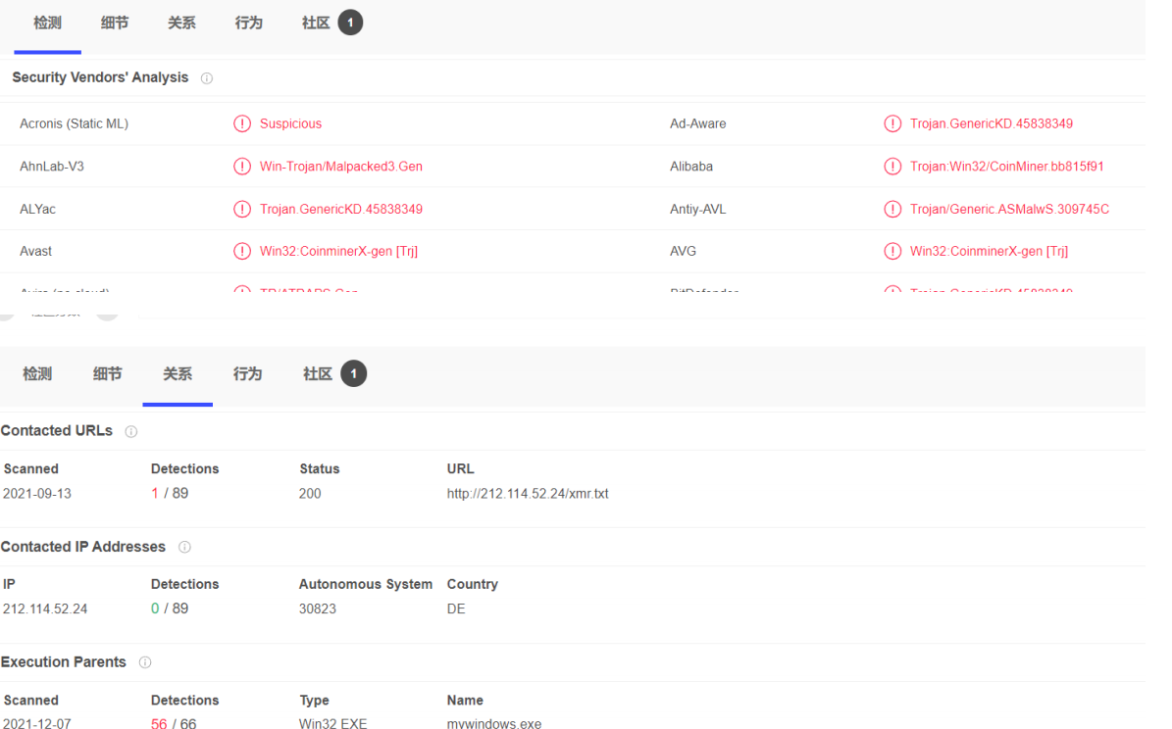The image size is (1172, 729).
Task: Click the Win32 EXE type value
Action: click(332, 724)
